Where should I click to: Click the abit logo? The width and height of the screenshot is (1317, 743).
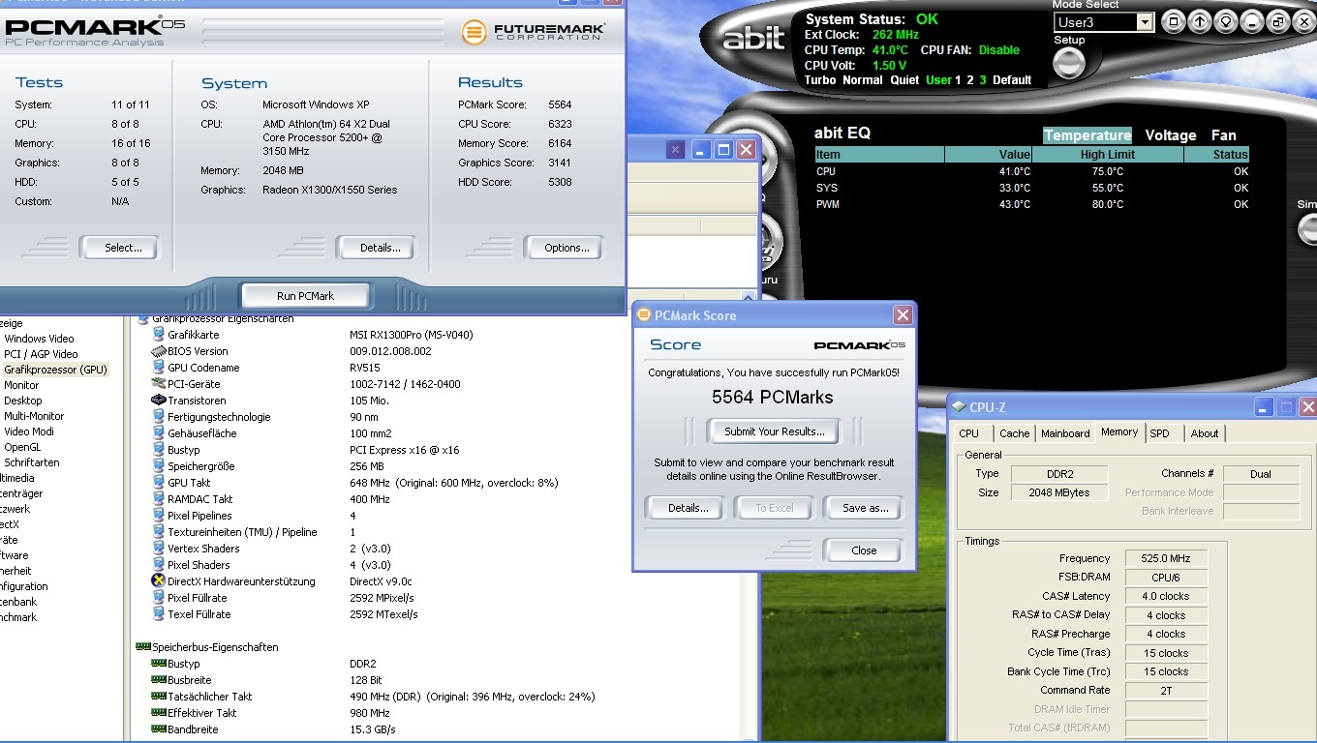tap(753, 38)
